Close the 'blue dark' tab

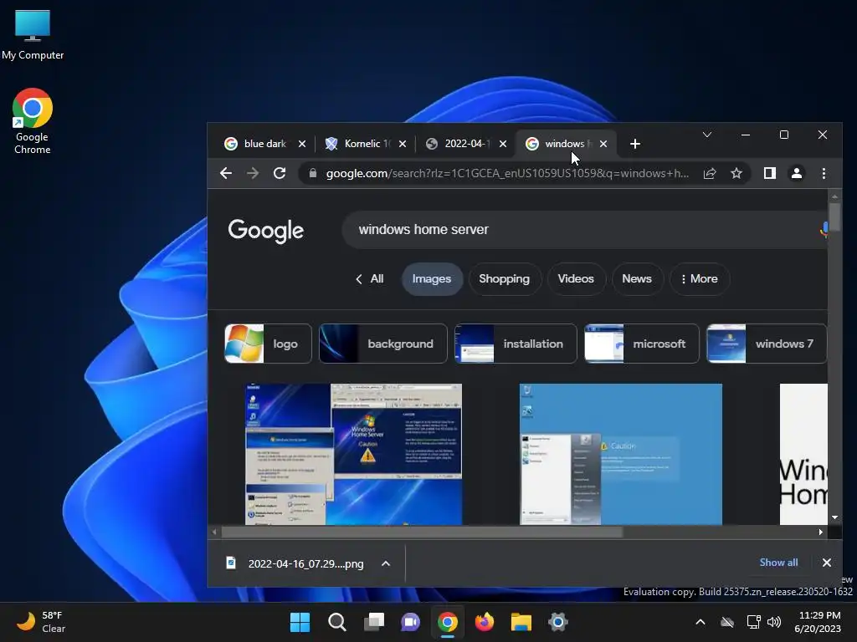[301, 144]
